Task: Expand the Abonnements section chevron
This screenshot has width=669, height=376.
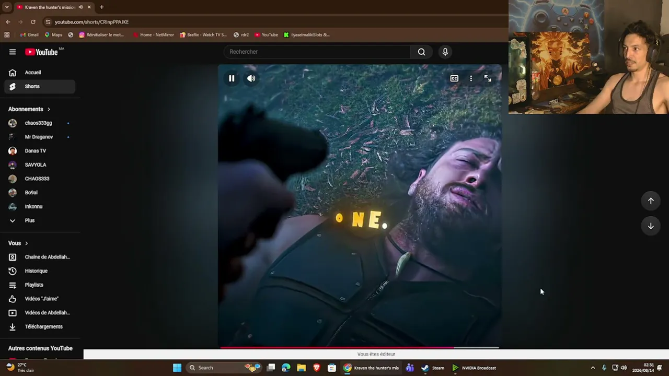Action: [49, 109]
